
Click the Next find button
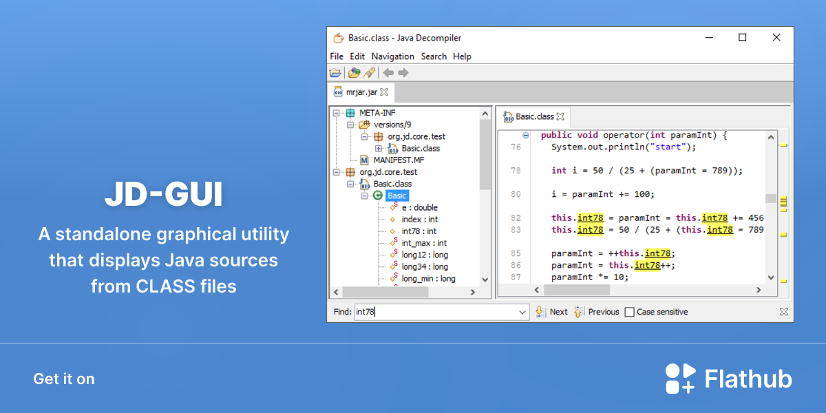click(x=551, y=312)
